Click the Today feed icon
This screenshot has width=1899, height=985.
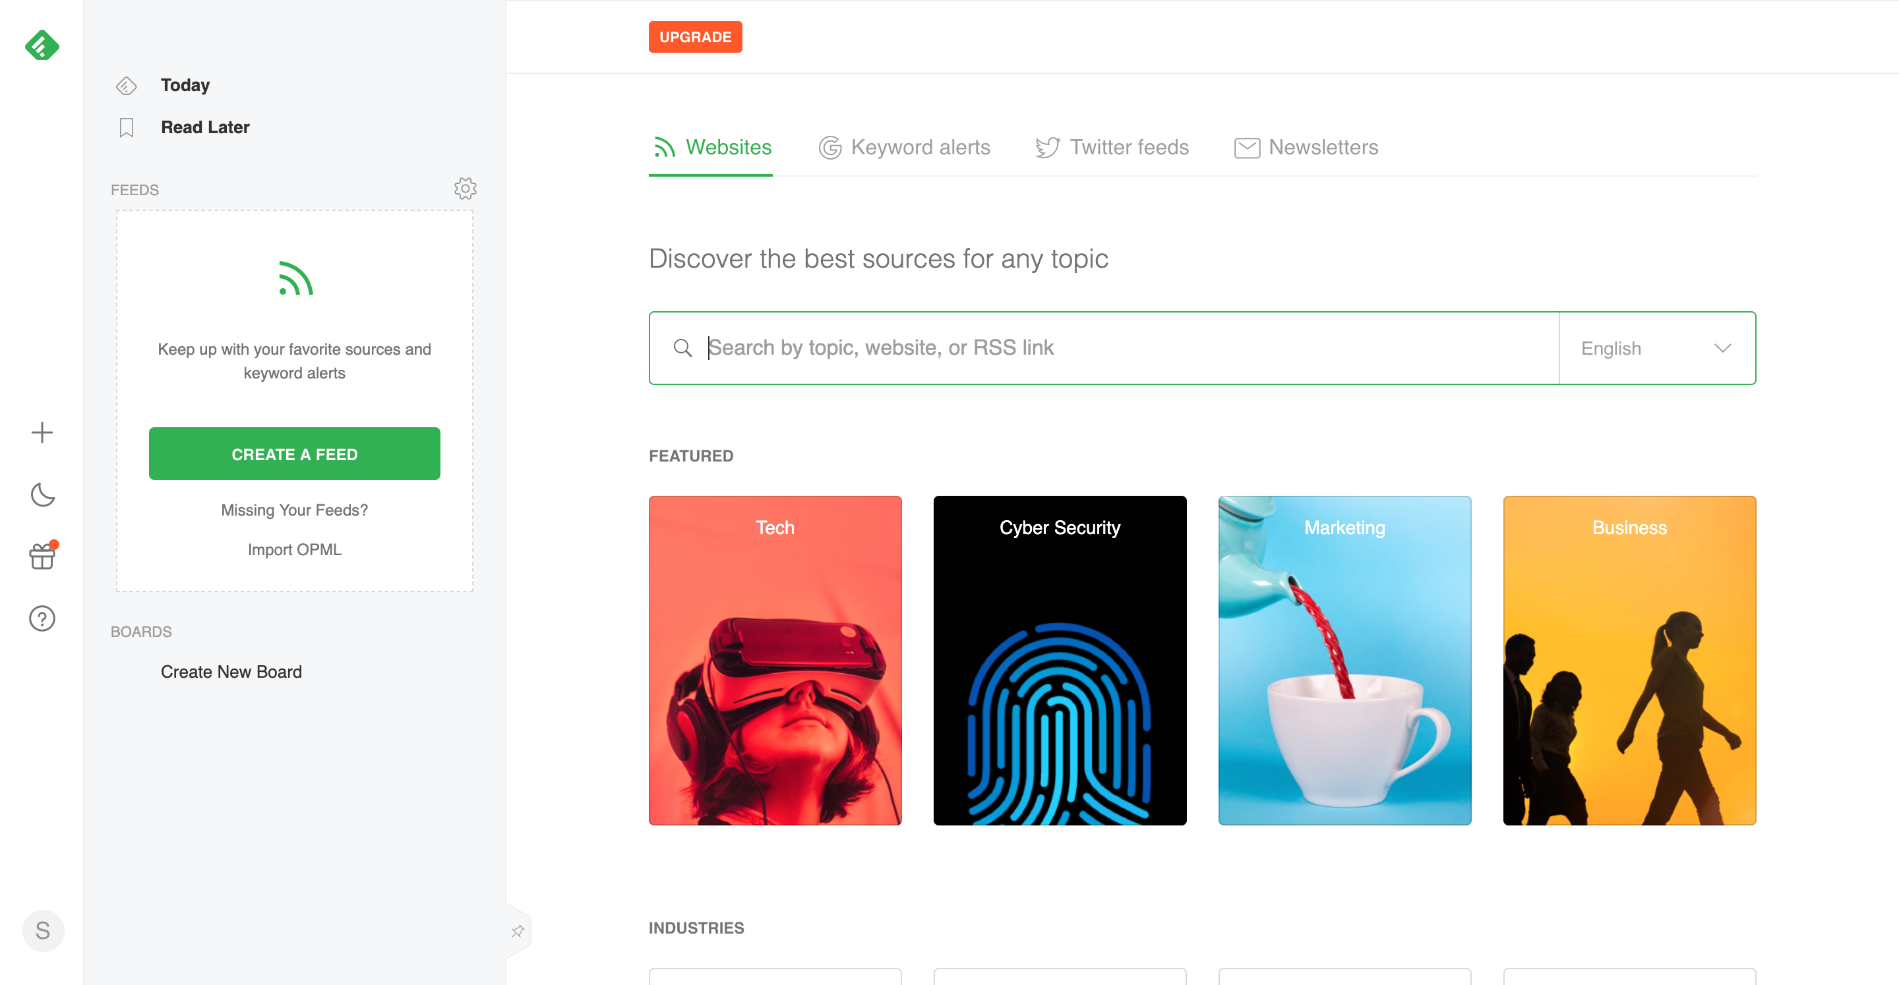(x=125, y=84)
